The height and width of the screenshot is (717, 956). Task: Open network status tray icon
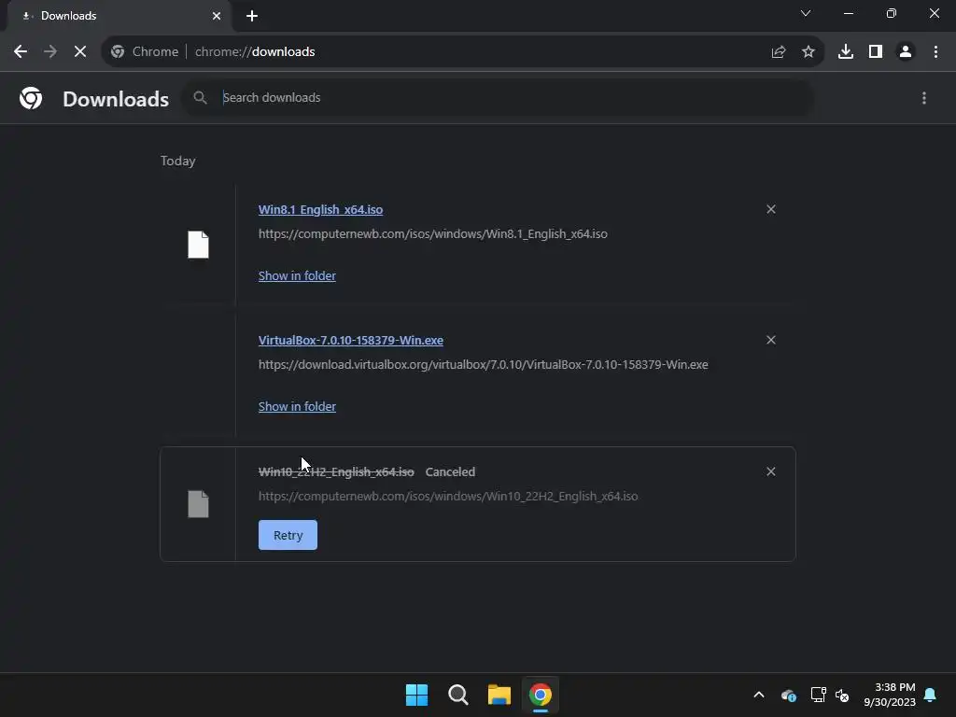pos(818,695)
